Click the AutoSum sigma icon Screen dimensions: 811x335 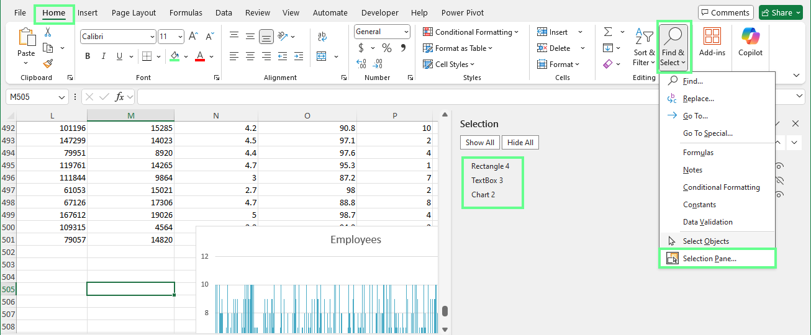point(608,32)
